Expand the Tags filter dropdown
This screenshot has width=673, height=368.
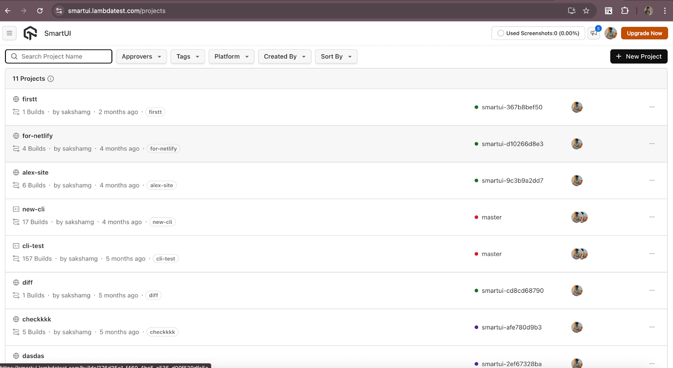tap(188, 56)
